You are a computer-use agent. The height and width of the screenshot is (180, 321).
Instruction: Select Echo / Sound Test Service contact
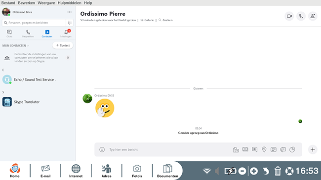38,79
